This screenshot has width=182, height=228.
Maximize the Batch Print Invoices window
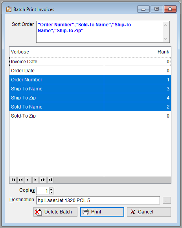click(x=156, y=9)
